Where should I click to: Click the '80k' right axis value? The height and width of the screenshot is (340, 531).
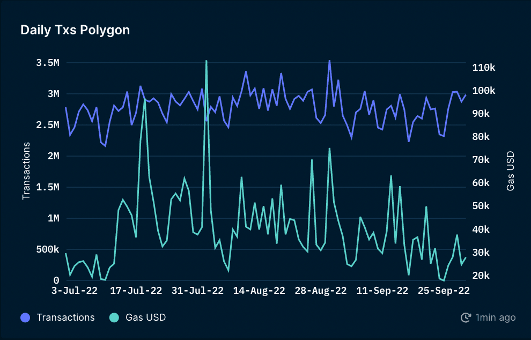click(481, 137)
